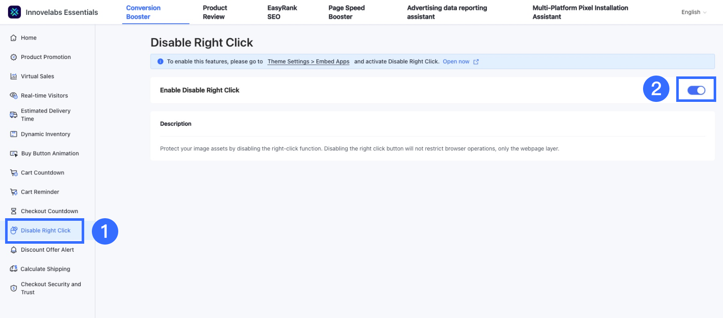Click the Cart Countdown cart icon
This screenshot has height=318, width=723.
pyautogui.click(x=14, y=173)
